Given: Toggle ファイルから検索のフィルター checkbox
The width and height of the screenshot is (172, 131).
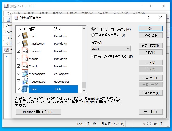Looking at the screenshot, I should point(93,56).
